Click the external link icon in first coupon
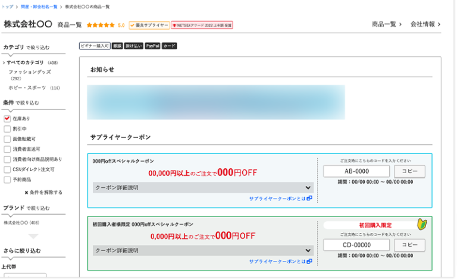 coord(309,198)
